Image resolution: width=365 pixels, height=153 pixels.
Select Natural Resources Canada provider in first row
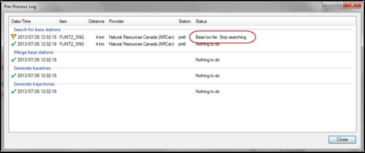point(142,37)
